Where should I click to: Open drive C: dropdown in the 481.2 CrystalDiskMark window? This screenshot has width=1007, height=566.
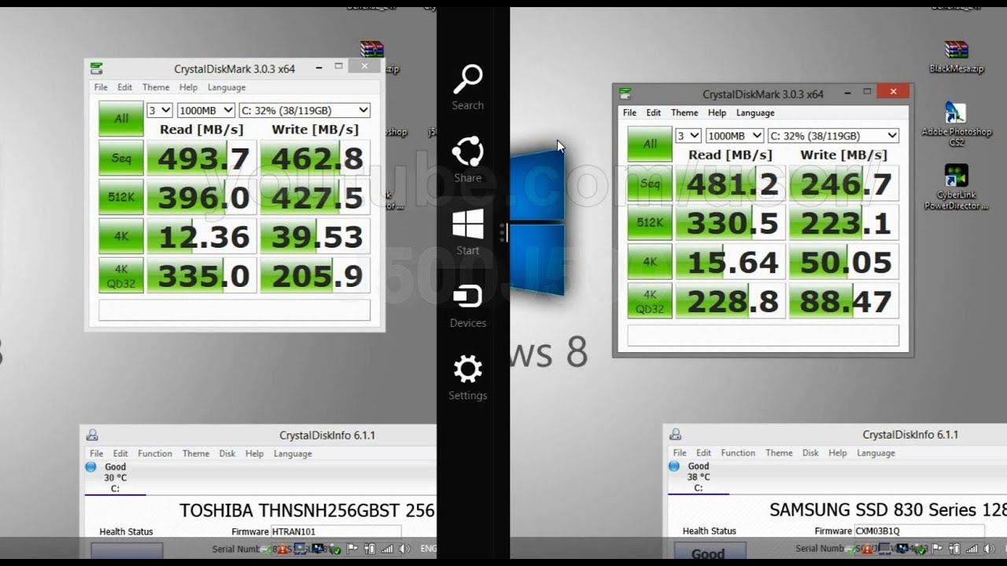833,136
